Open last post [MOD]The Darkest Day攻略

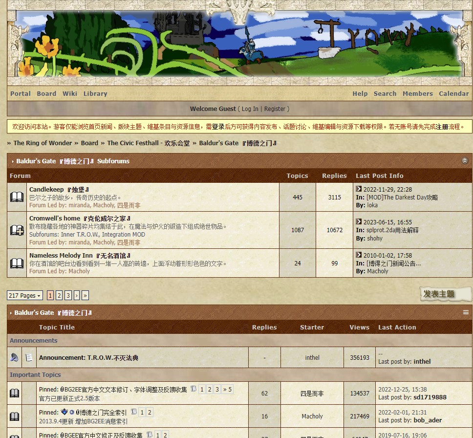[x=402, y=197]
